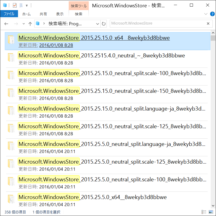Viewport: 216px width, 216px height.
Task: Click folder icon of 2015.25.5.0 scale-100 result
Action: (11, 181)
